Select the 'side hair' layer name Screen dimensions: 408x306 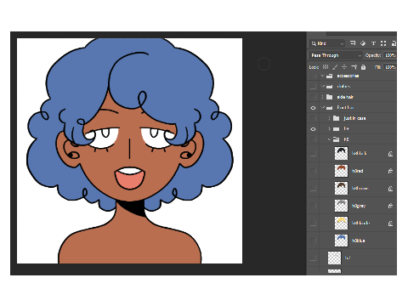[x=345, y=97]
